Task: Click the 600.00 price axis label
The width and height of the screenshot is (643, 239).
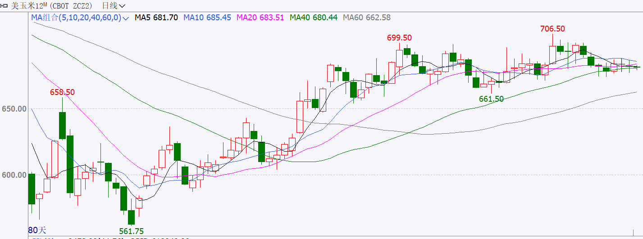Action: (14, 175)
